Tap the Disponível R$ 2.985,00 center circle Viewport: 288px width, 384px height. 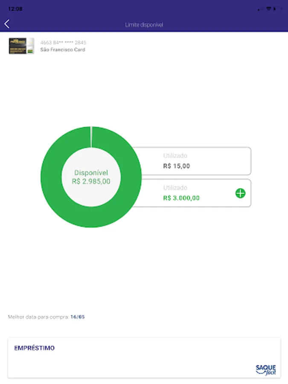91,177
